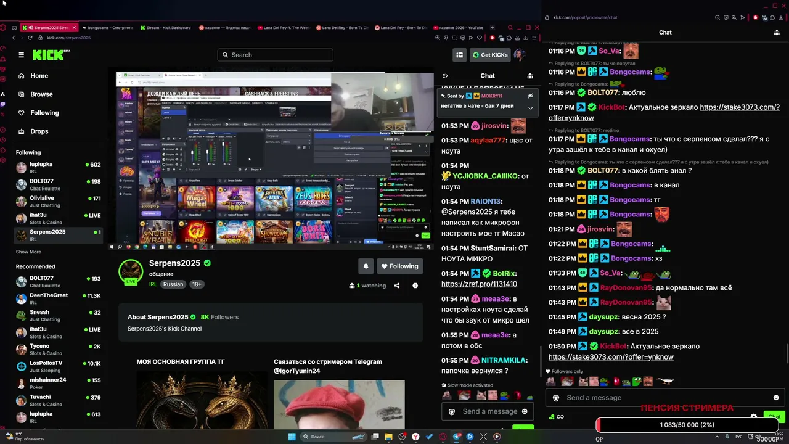This screenshot has width=789, height=444.
Task: Open the stake3073 link posted at 01:50 PM
Action: [611, 357]
